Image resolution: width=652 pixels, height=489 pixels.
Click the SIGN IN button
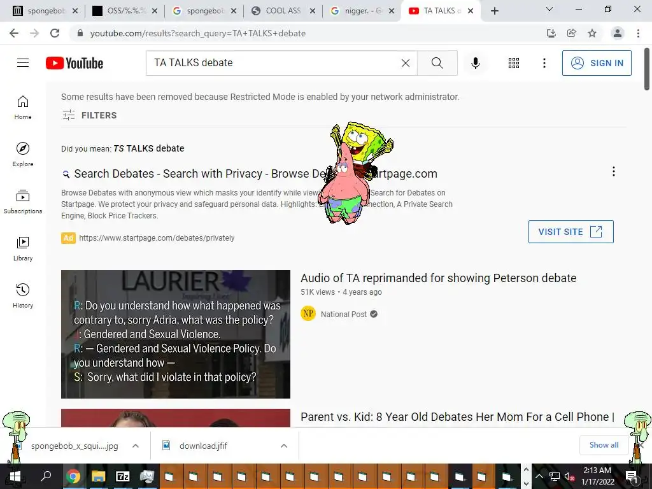[597, 63]
